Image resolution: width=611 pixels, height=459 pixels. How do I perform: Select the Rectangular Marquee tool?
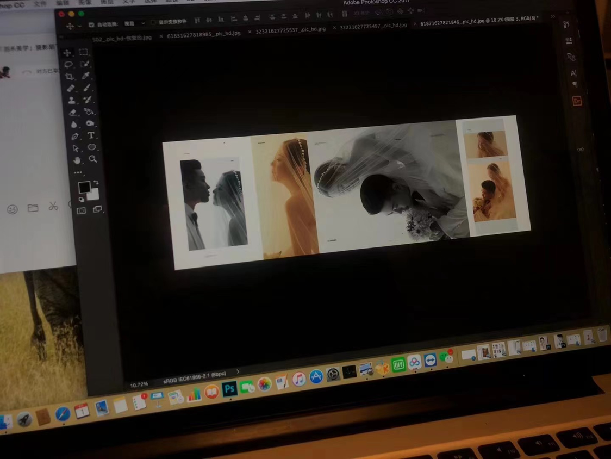click(83, 52)
